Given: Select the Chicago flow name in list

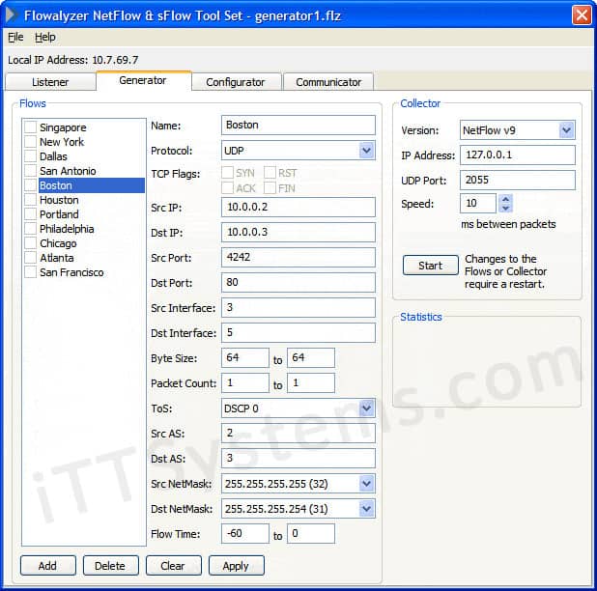Looking at the screenshot, I should 58,243.
